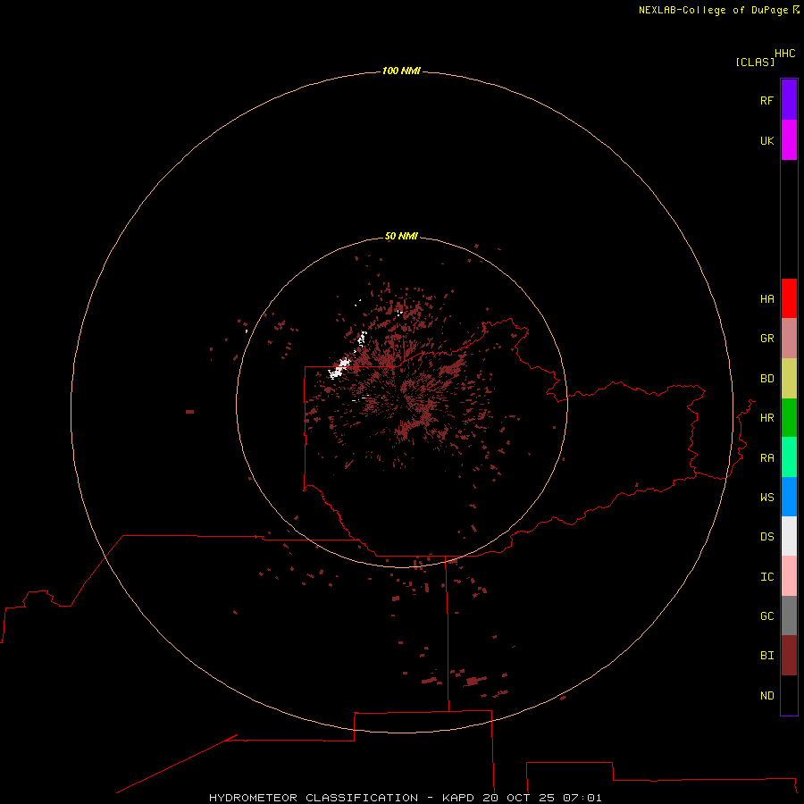
Task: Click the HA legend label
Action: coord(766,298)
